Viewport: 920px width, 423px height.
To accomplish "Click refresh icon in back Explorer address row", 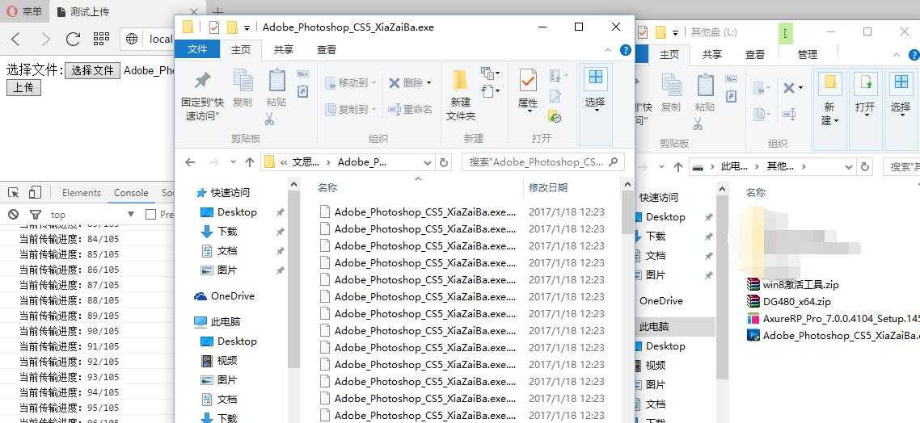I will pos(865,167).
